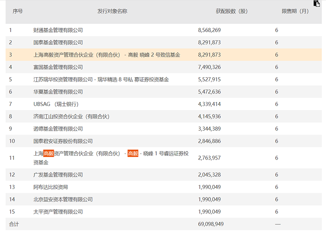Click share value 2,763,957

click(209, 158)
